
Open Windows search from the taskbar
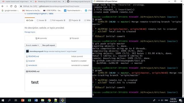(x=9, y=100)
